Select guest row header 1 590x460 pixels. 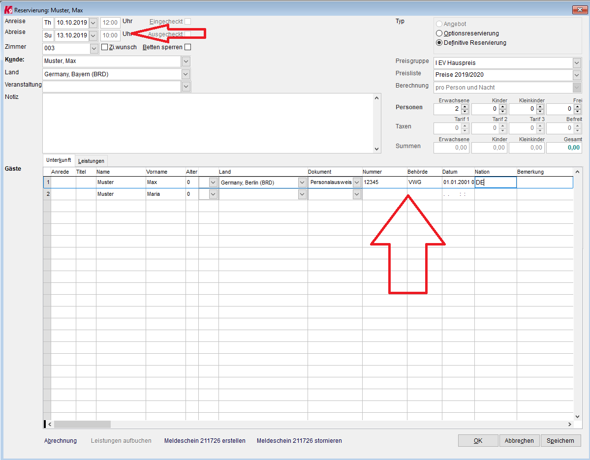pyautogui.click(x=47, y=183)
